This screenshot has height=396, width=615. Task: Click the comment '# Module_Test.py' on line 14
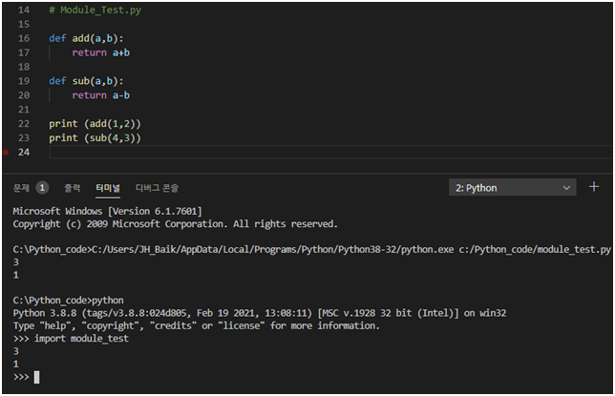(x=95, y=10)
